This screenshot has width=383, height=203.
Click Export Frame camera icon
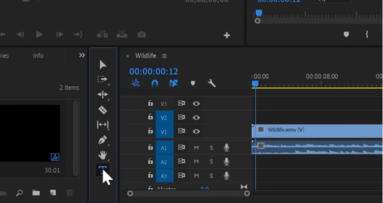(x=142, y=35)
